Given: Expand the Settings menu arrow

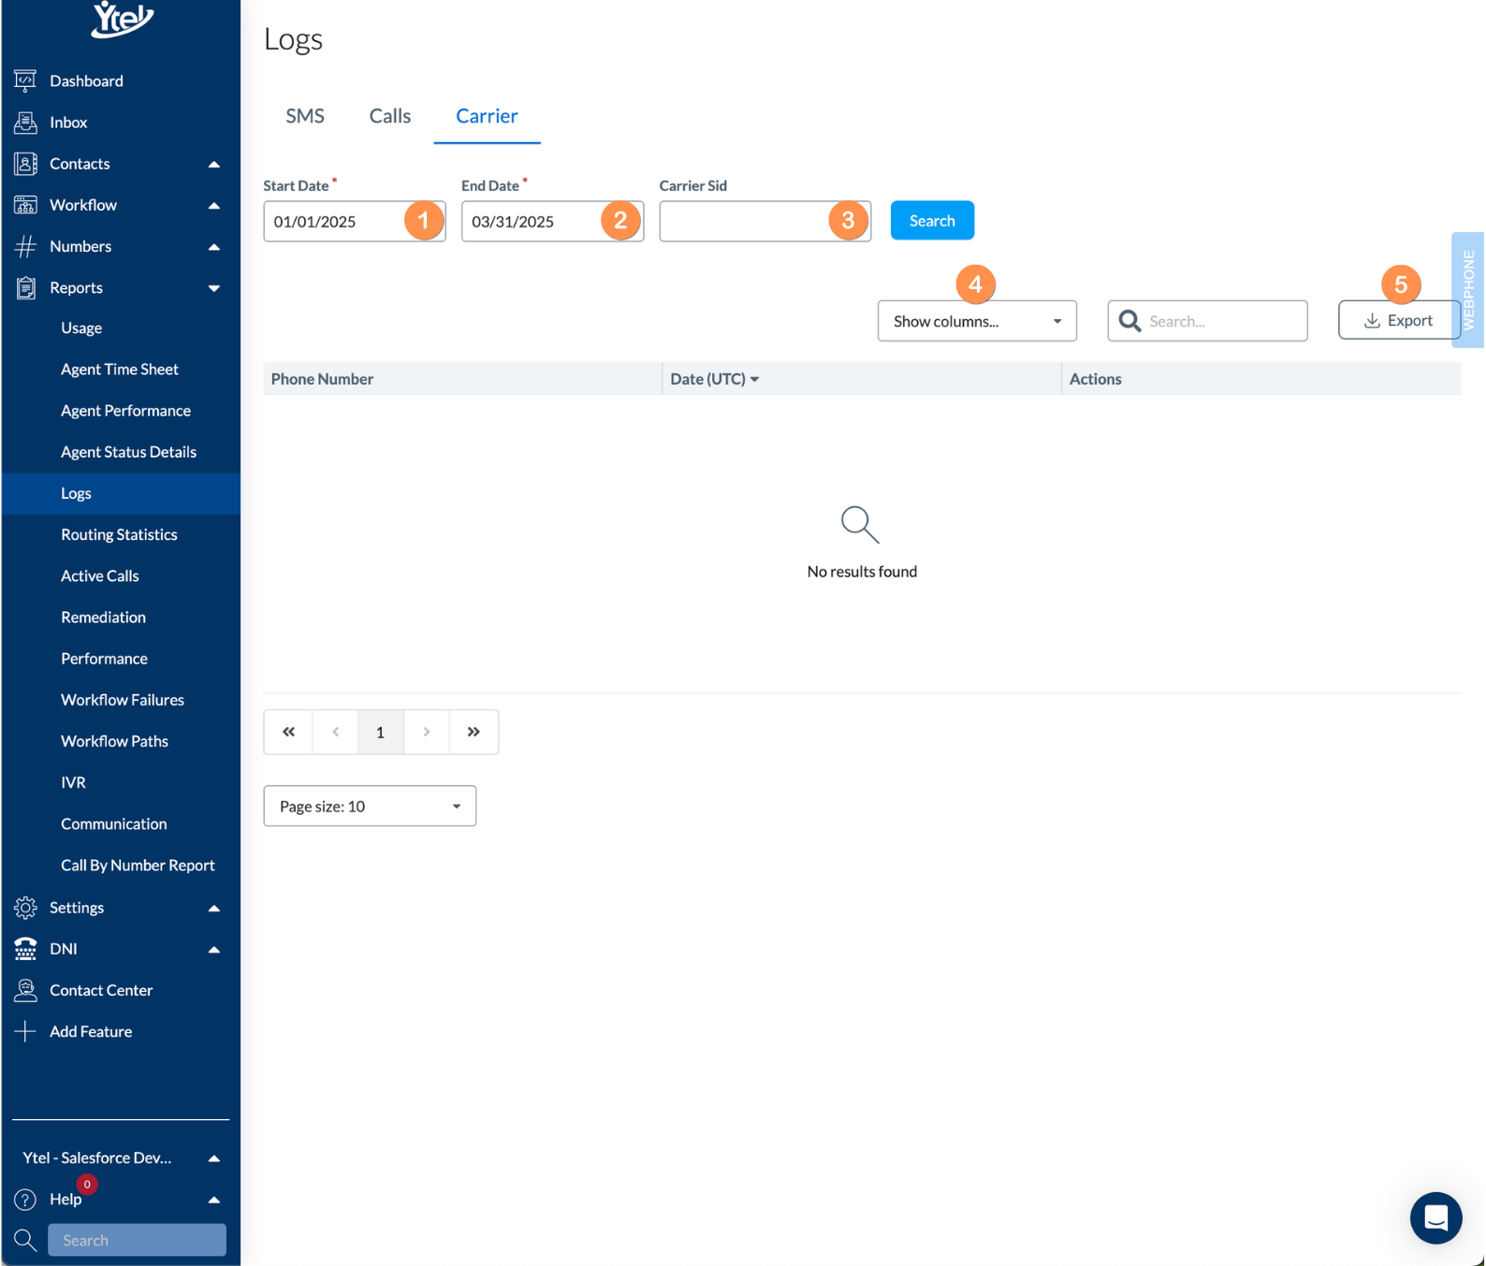Looking at the screenshot, I should (x=214, y=909).
